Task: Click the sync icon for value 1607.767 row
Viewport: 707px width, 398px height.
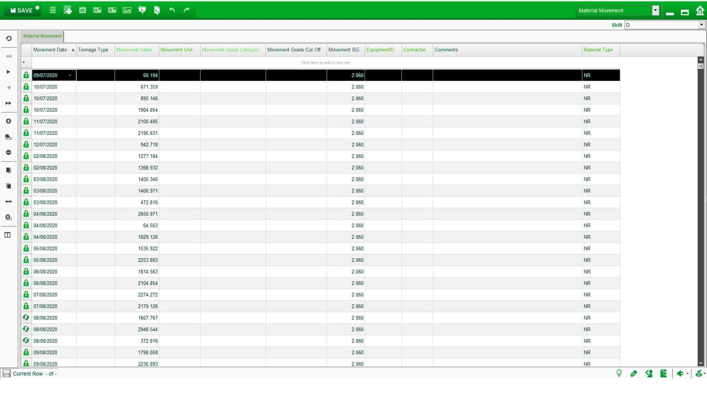Action: 26,317
